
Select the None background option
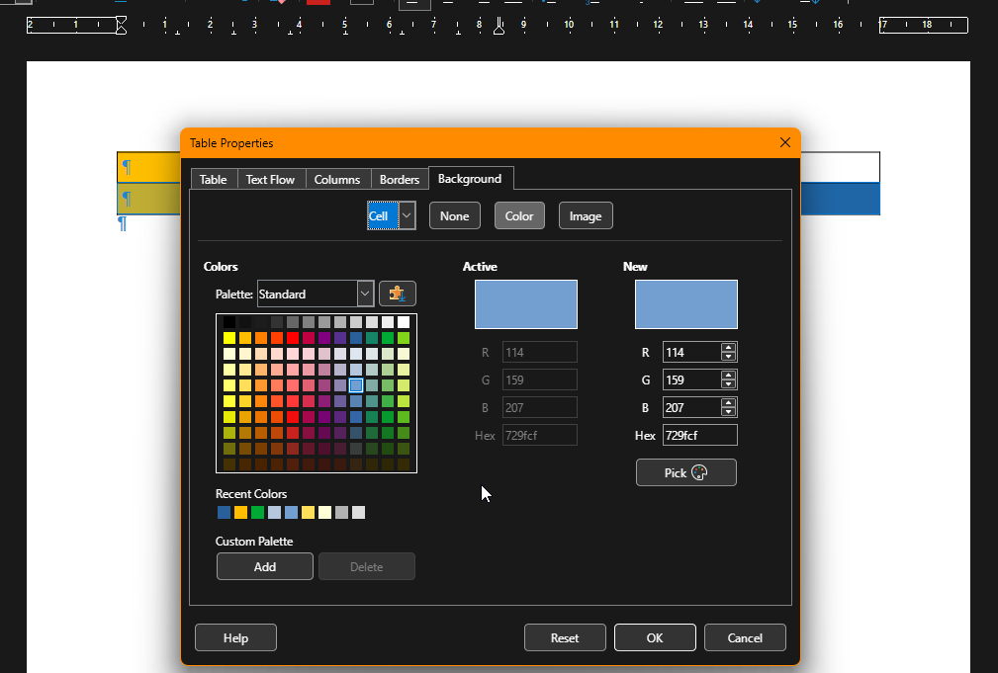click(x=454, y=215)
